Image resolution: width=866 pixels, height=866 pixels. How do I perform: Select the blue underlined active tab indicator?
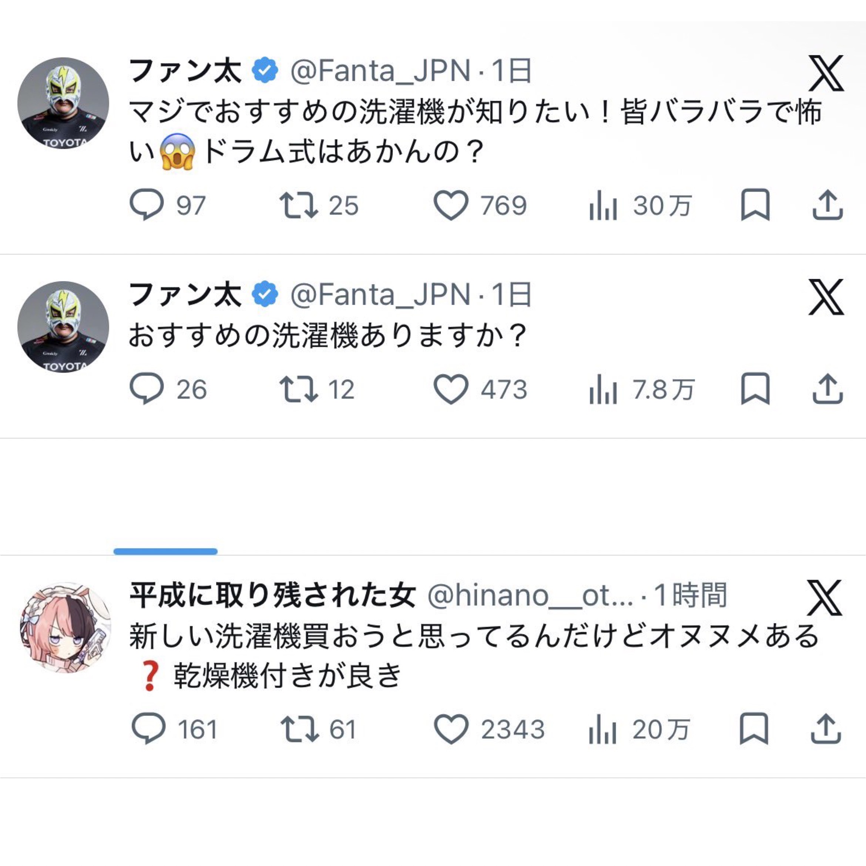click(x=165, y=551)
